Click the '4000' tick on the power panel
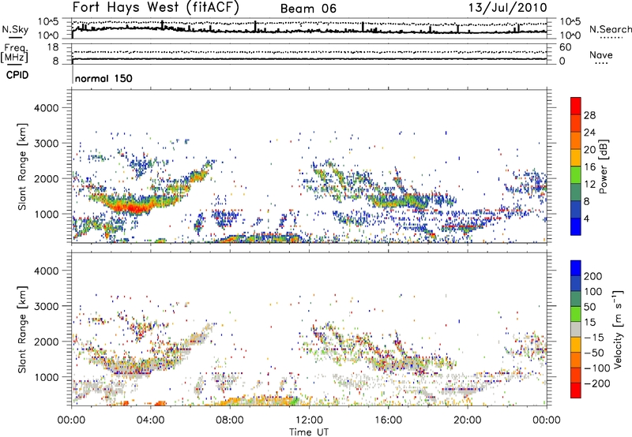The image size is (632, 437). pyautogui.click(x=47, y=108)
